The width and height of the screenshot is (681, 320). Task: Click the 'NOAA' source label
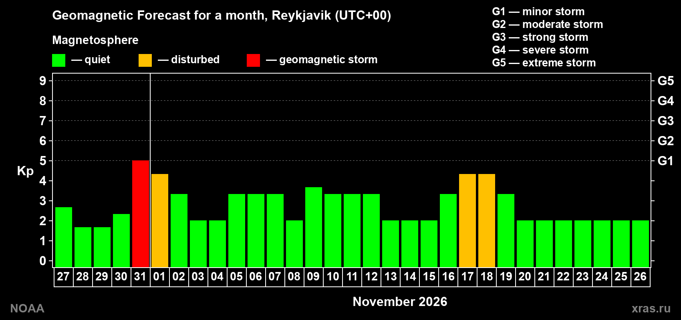pos(27,308)
